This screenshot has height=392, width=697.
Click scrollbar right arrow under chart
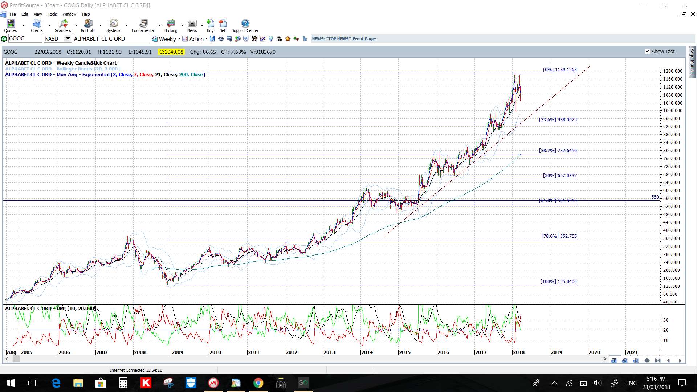[x=604, y=359]
